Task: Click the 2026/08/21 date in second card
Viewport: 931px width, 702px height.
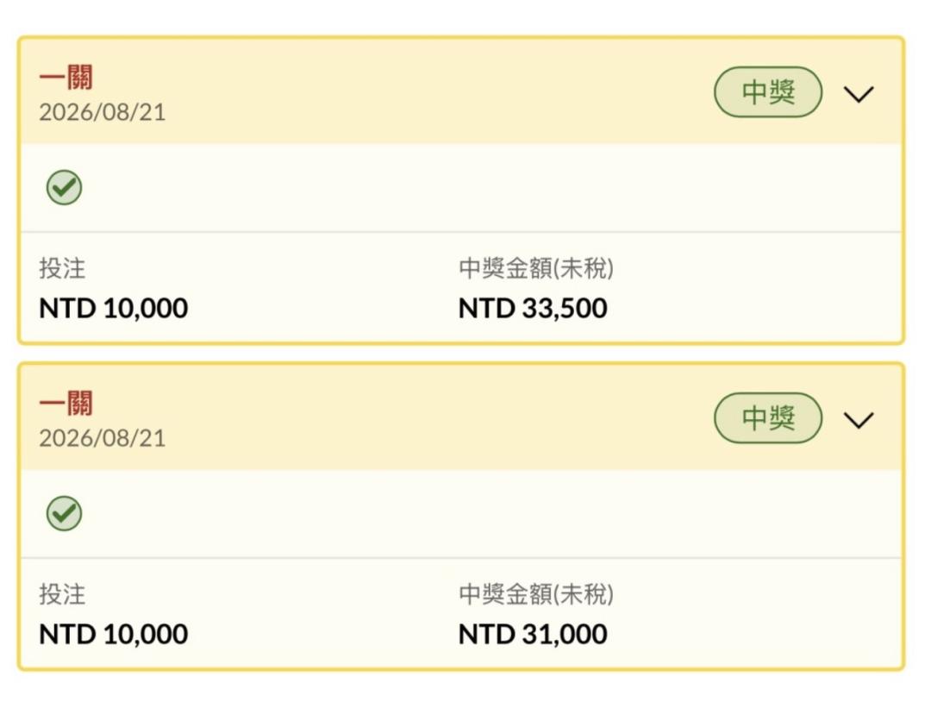Action: 102,438
